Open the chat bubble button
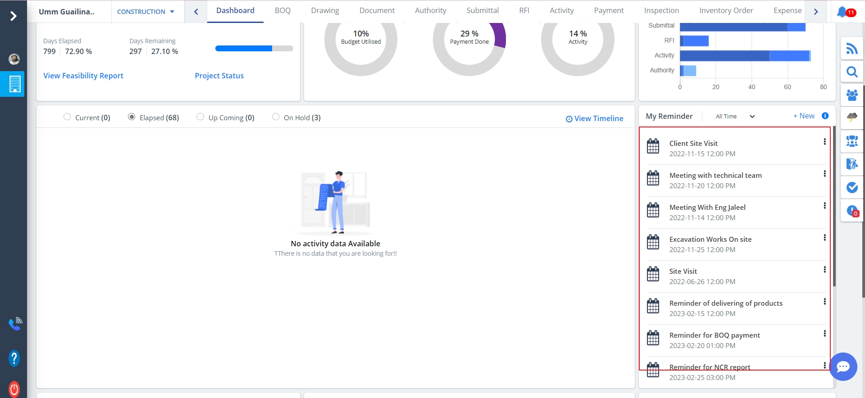The width and height of the screenshot is (865, 398). pos(843,367)
